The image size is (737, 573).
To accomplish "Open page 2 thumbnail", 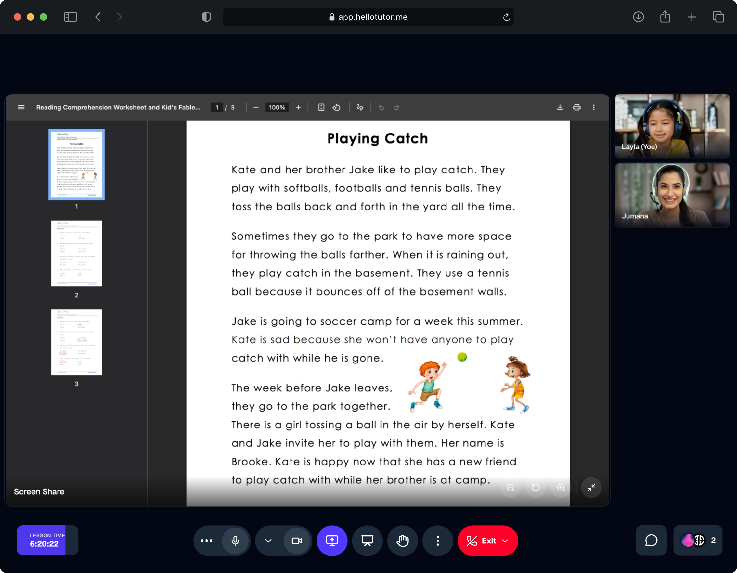I will (76, 253).
